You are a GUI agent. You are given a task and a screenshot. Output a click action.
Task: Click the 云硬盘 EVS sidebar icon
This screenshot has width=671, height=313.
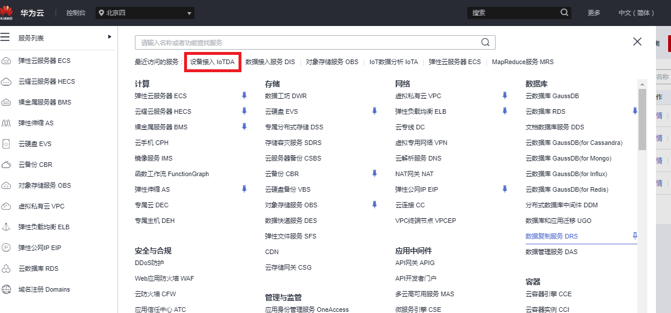(x=6, y=144)
